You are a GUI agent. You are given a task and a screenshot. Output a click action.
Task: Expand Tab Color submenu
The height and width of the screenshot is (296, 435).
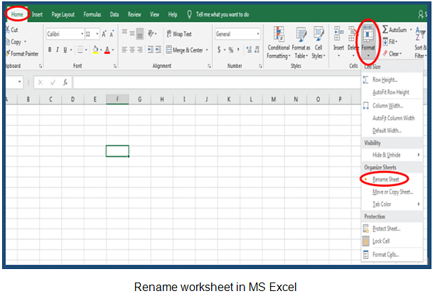[x=392, y=204]
